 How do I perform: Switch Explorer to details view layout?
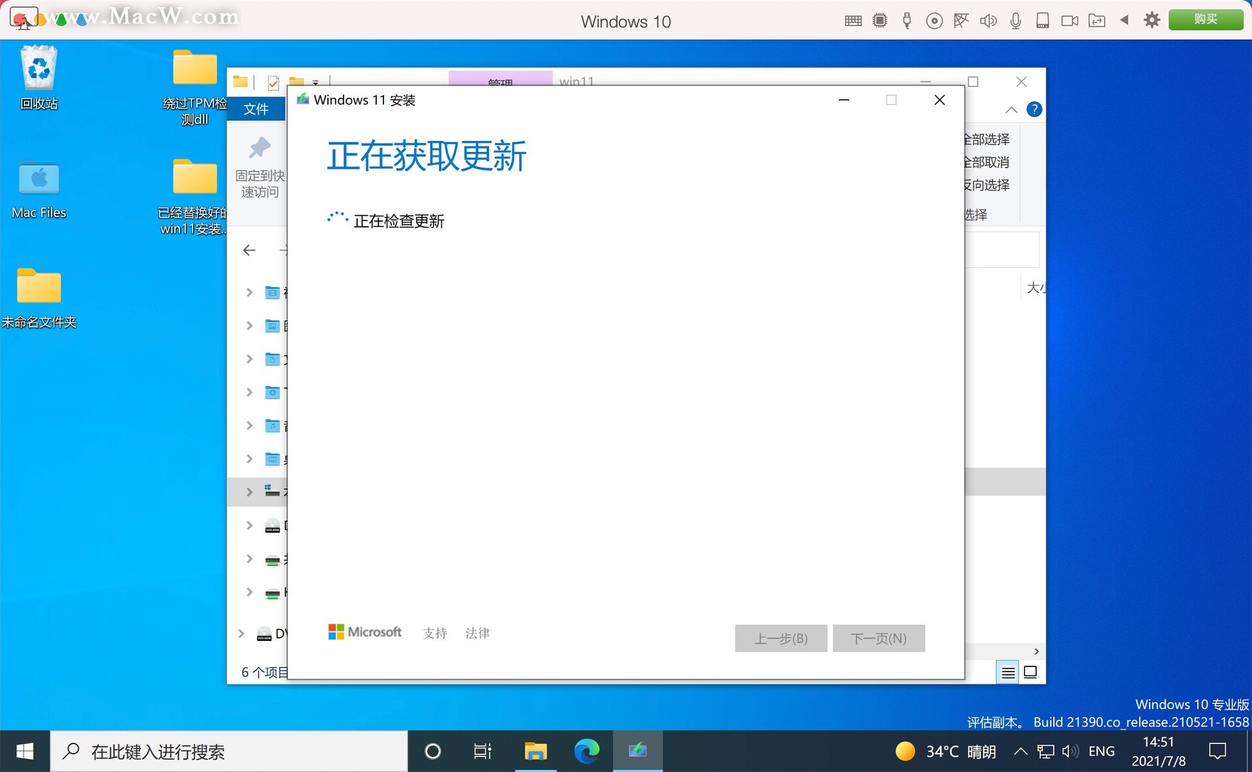coord(1007,672)
